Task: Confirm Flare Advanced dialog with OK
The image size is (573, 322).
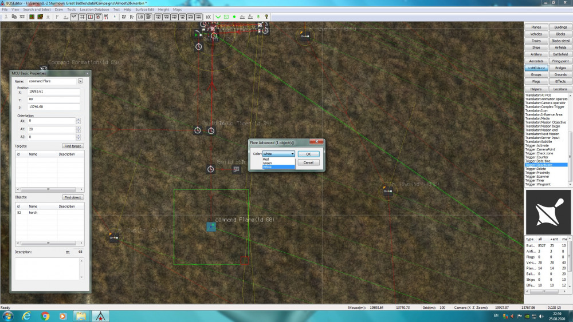Action: 308,154
